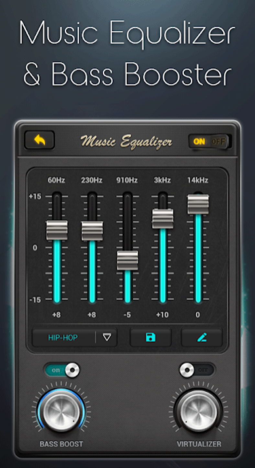Viewport: 255px width, 468px height.
Task: Click the +10 gain value under 3kHz
Action: coord(162,315)
